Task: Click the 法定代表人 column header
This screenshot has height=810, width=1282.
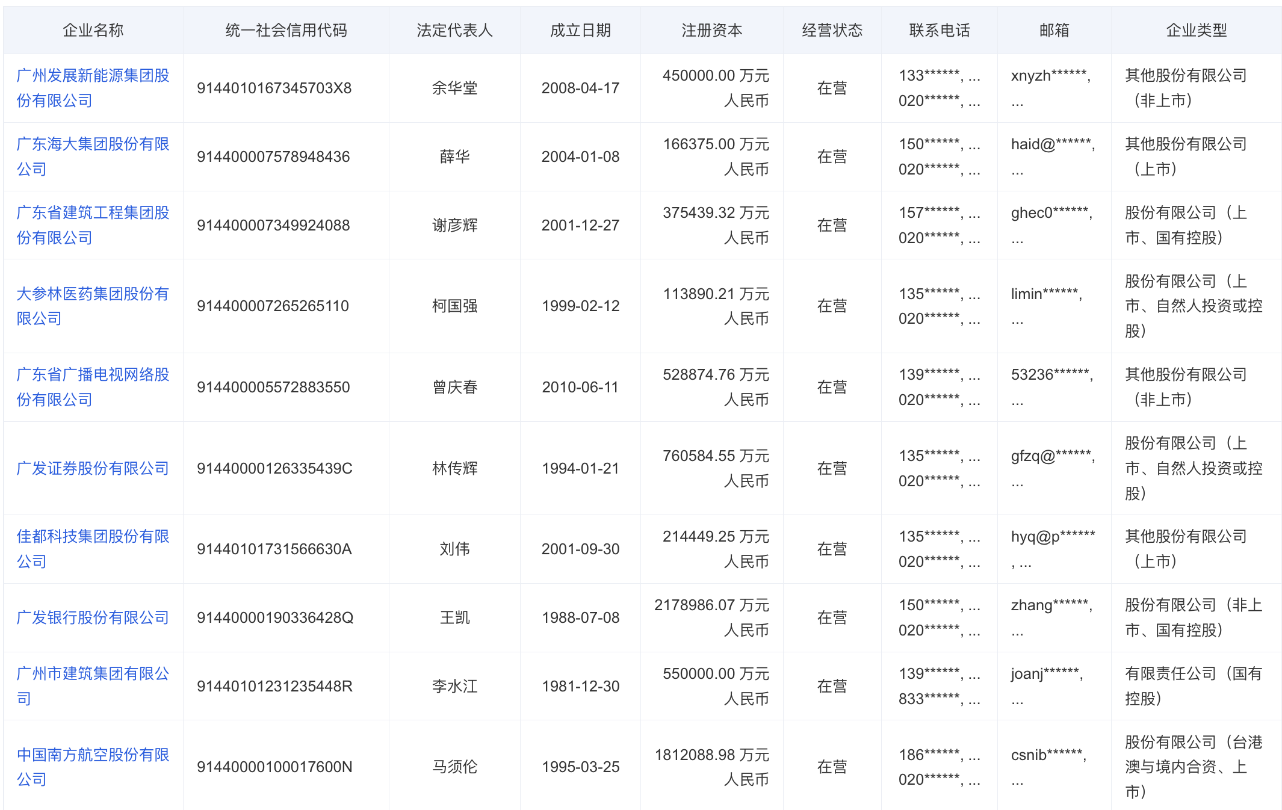Action: coord(454,30)
